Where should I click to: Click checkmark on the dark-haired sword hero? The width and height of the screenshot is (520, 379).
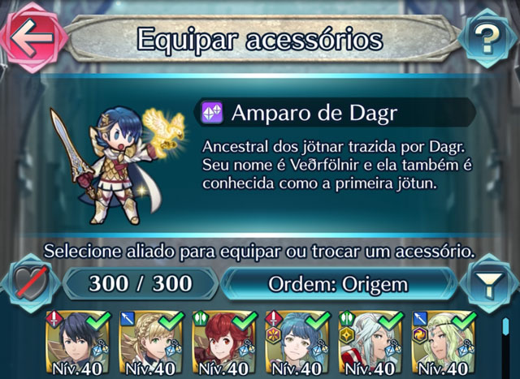coord(98,320)
